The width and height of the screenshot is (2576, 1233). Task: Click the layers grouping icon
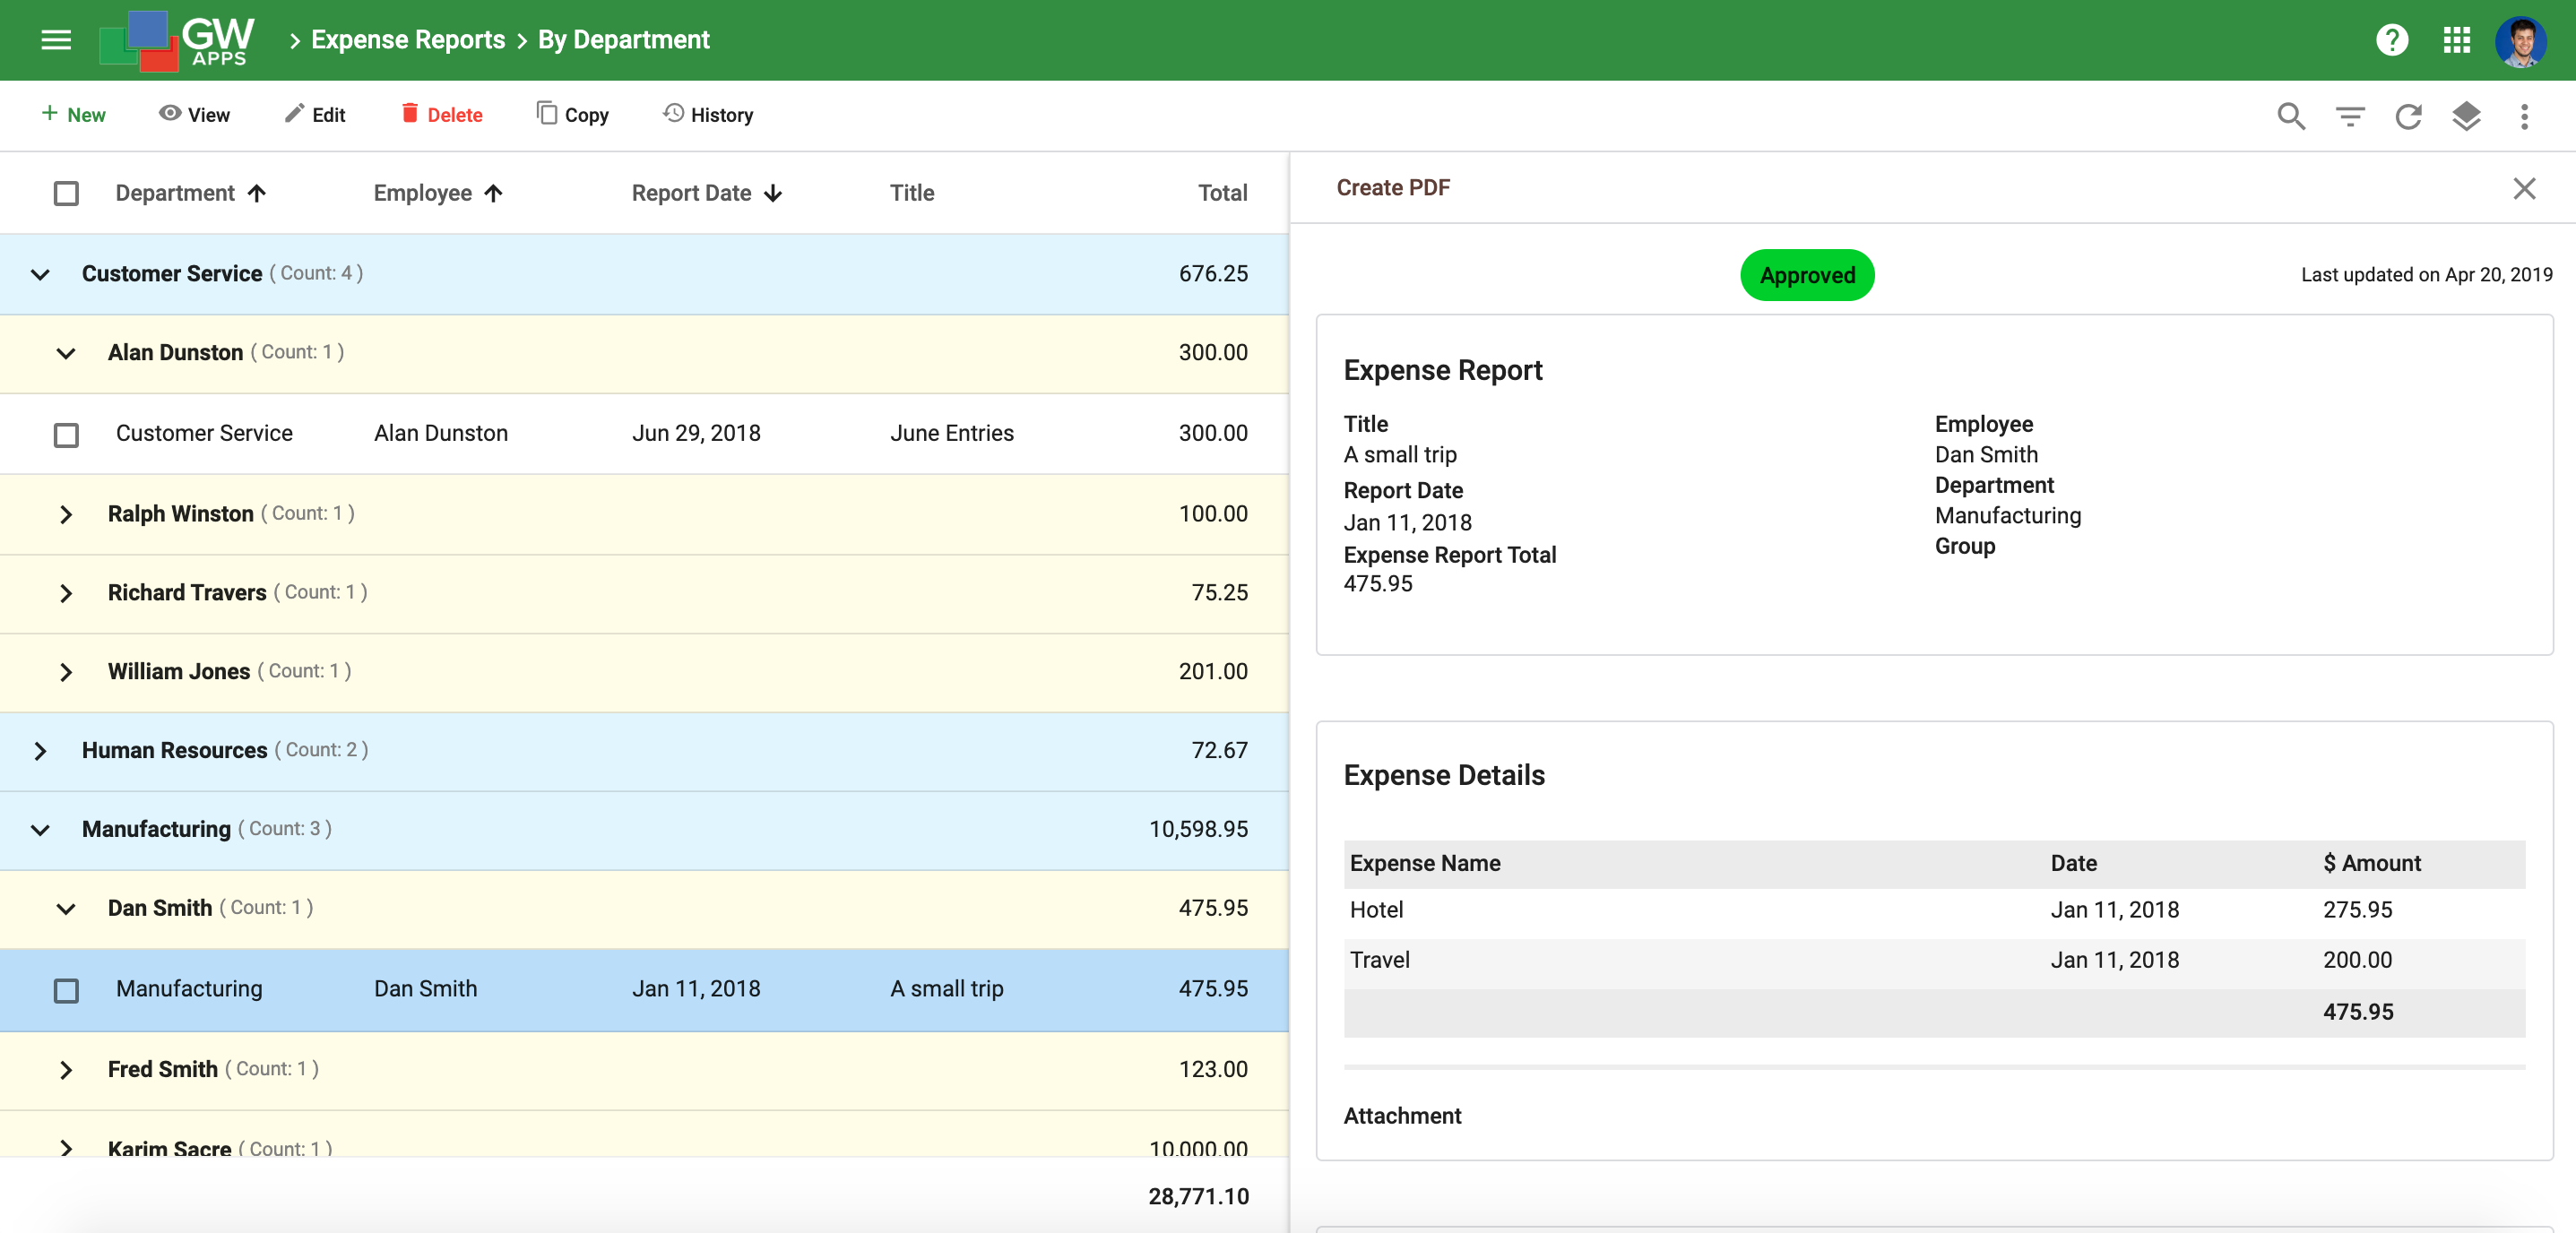2466,116
